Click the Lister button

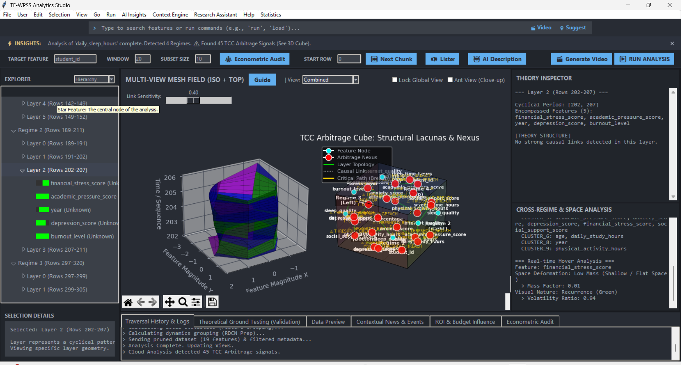pos(442,59)
